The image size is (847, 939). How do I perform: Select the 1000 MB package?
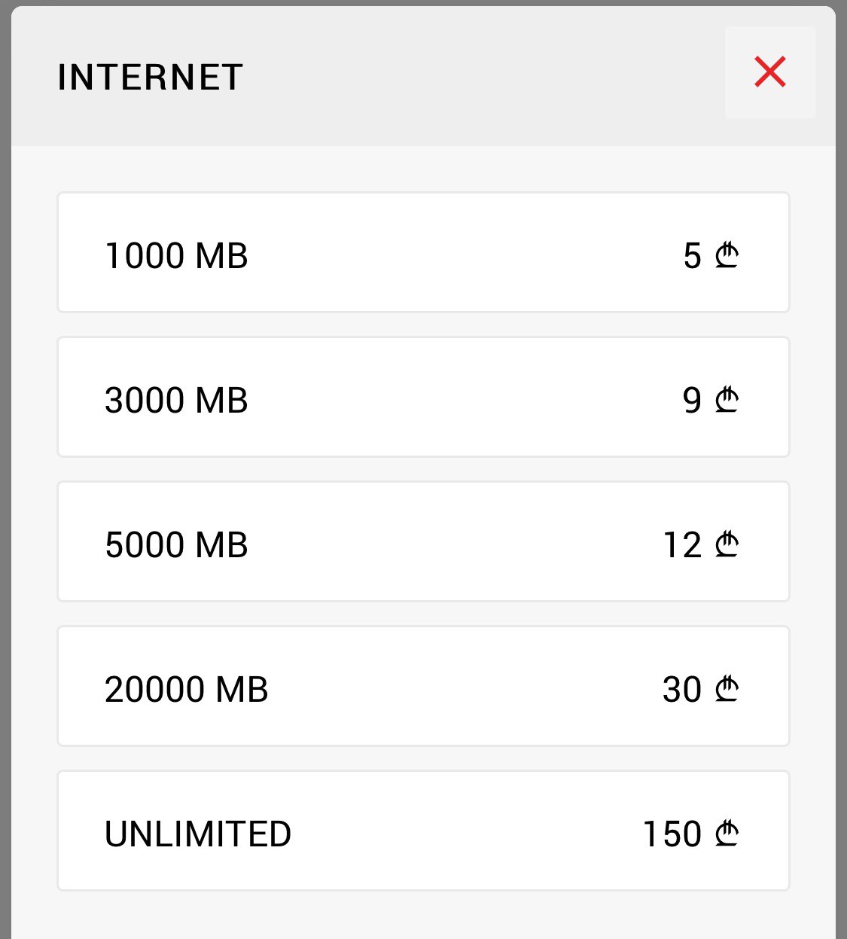point(423,252)
